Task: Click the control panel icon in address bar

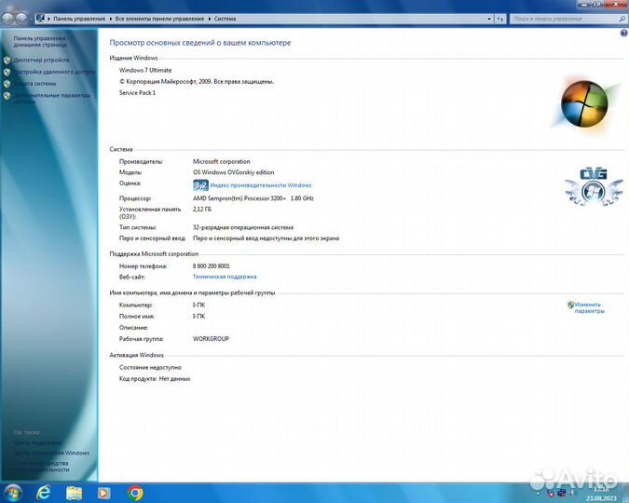Action: pos(40,18)
